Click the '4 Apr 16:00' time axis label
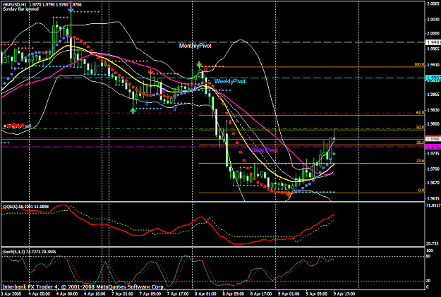 (x=95, y=294)
